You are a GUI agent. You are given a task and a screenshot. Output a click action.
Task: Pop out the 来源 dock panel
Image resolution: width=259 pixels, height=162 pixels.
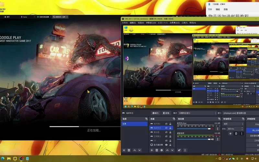pos(174,119)
